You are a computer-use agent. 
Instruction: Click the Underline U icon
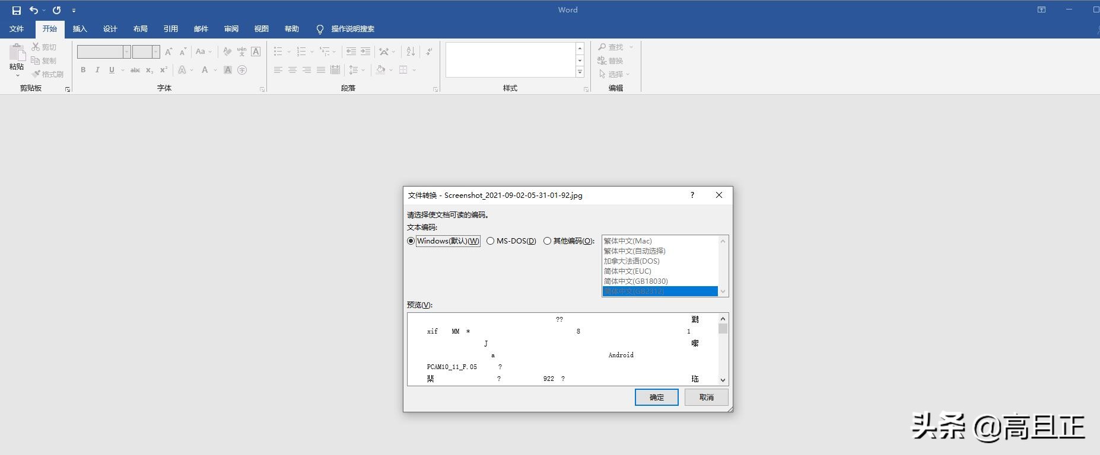coord(112,70)
